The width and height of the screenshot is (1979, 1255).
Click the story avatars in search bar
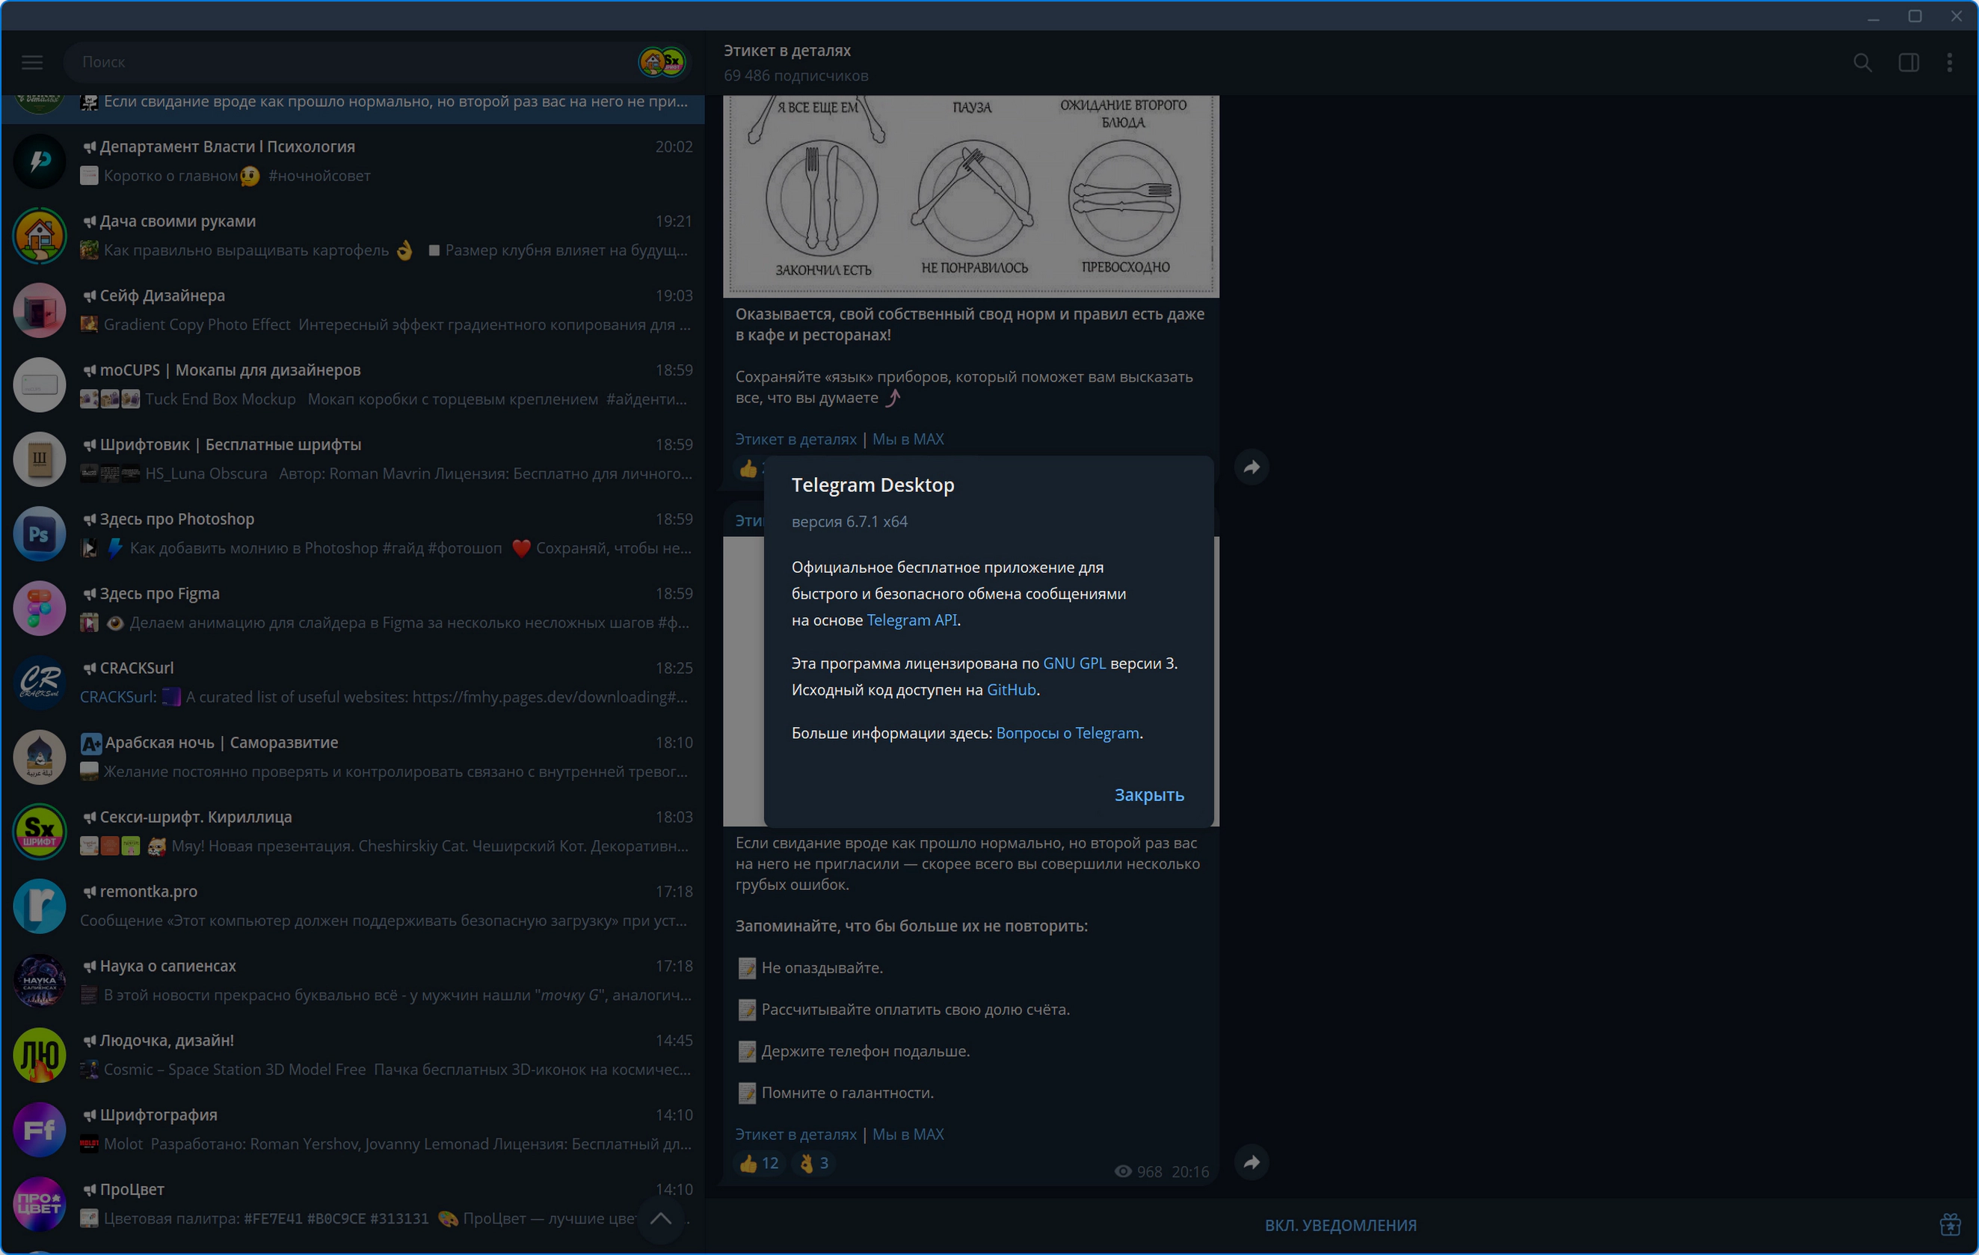pos(662,61)
